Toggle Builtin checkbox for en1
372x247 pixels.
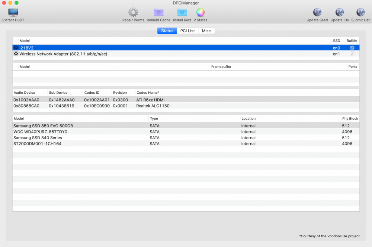pyautogui.click(x=352, y=54)
